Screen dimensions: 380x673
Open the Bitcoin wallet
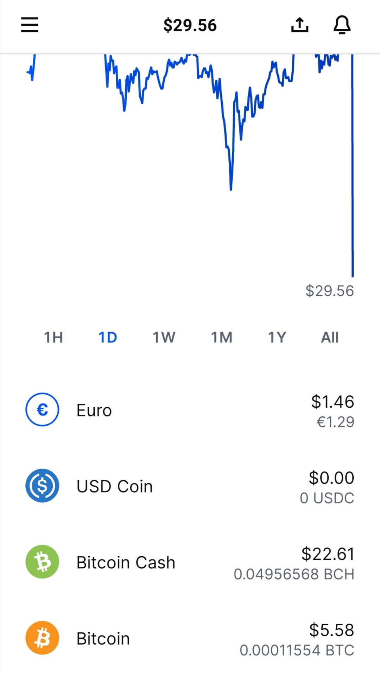[x=190, y=638]
